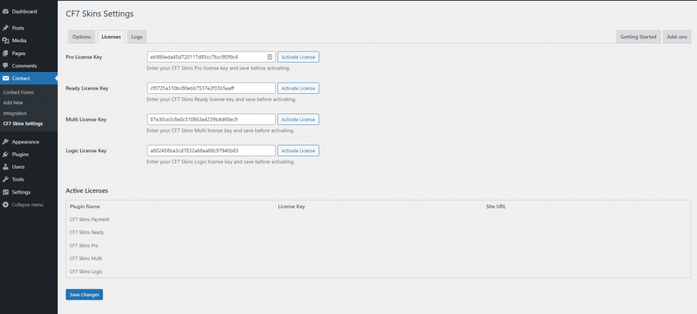Image resolution: width=697 pixels, height=314 pixels.
Task: Click the Posts pushpin icon
Action: (5, 28)
